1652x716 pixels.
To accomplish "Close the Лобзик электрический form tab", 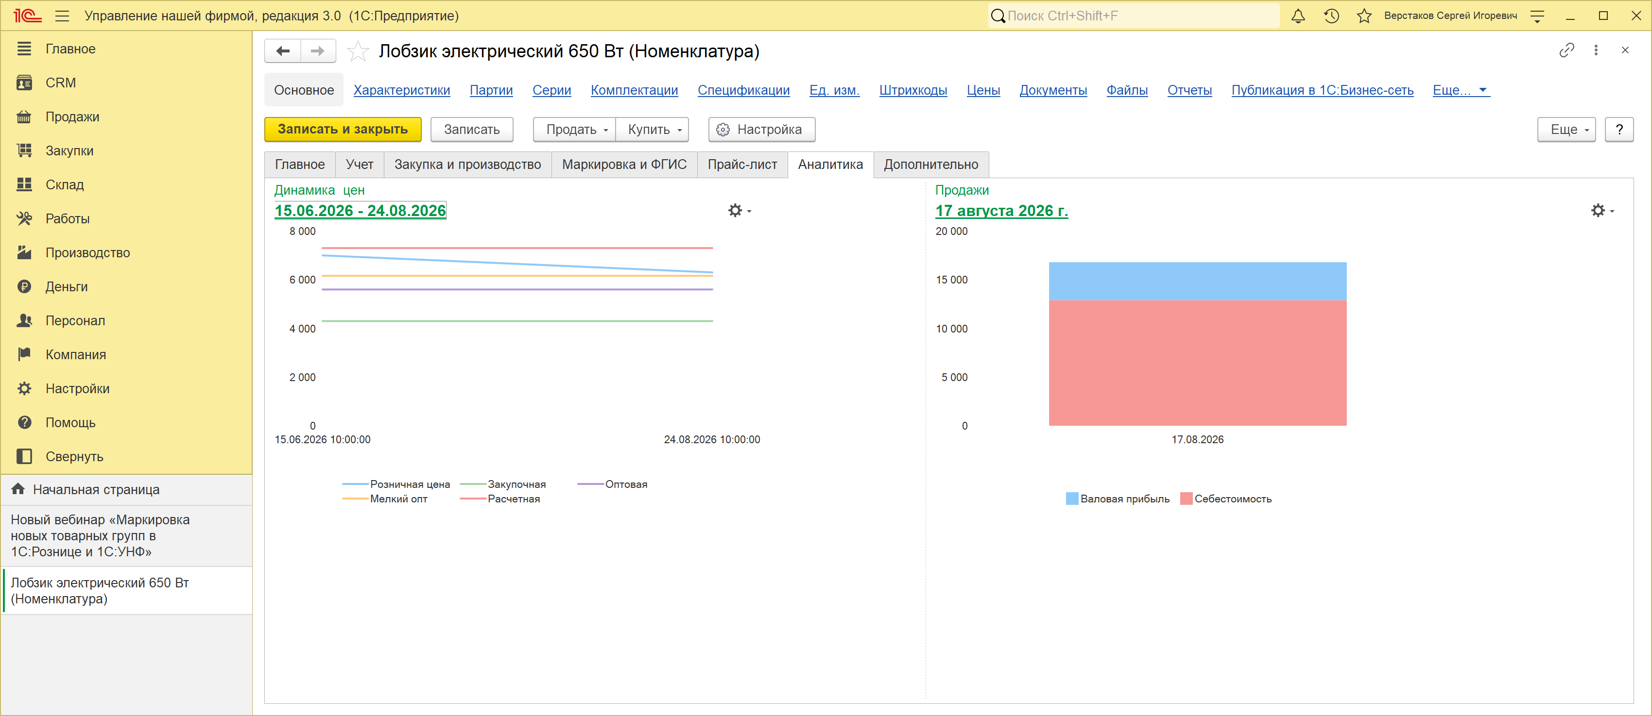I will pos(1625,50).
